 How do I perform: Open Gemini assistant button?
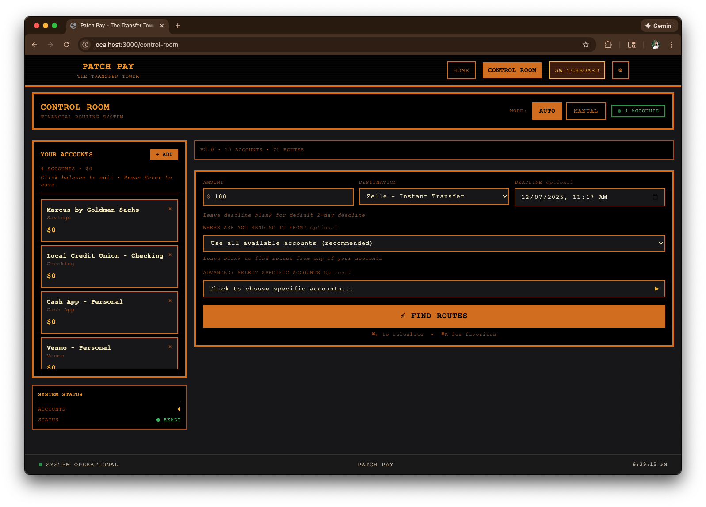click(x=659, y=26)
